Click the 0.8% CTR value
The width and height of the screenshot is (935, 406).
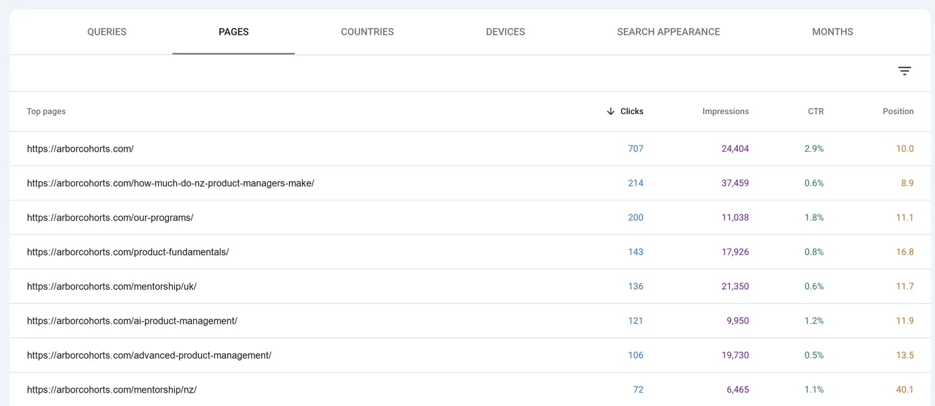[x=814, y=252]
